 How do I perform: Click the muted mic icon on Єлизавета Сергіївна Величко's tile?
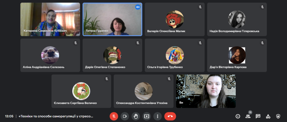[x=107, y=79]
